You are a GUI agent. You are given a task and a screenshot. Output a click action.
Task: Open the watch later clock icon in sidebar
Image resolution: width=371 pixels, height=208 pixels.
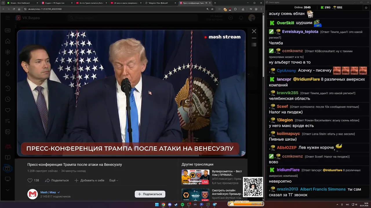click(x=8, y=99)
